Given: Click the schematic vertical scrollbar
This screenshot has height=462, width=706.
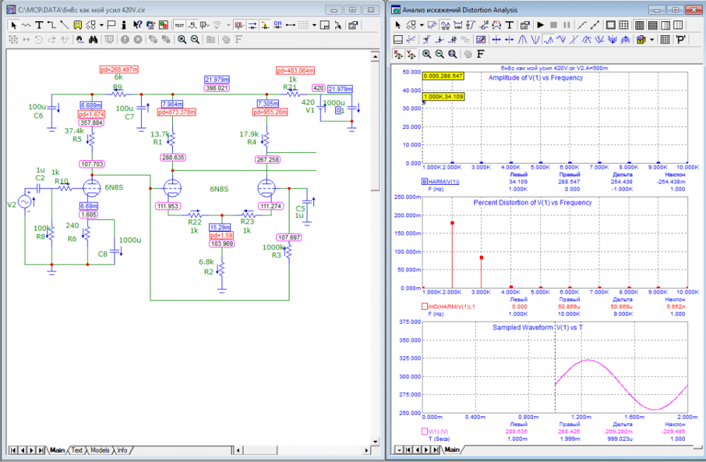Looking at the screenshot, I should pos(375,127).
